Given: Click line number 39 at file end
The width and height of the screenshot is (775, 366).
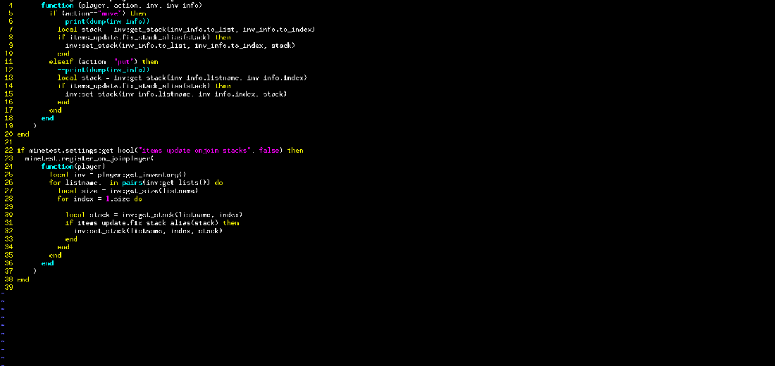Looking at the screenshot, I should pos(8,287).
